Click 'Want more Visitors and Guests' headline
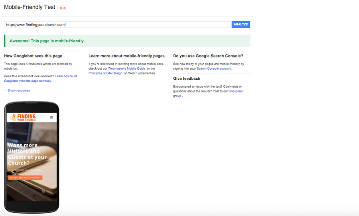The height and width of the screenshot is (216, 359). point(27,154)
